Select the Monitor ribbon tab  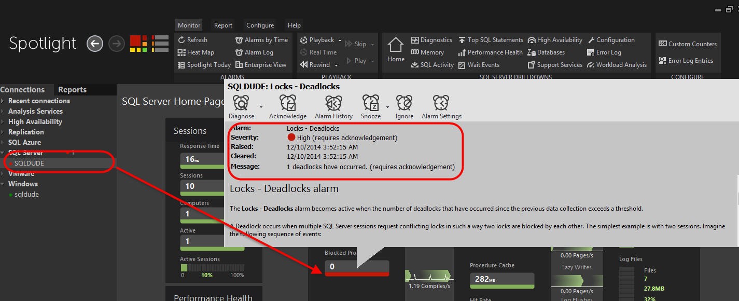pos(189,25)
